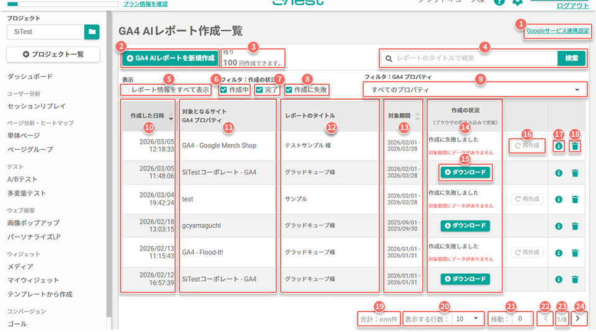Viewport: 596px width, 332px height.
Task: Click プロジェクト一覧 button
Action: [53, 55]
